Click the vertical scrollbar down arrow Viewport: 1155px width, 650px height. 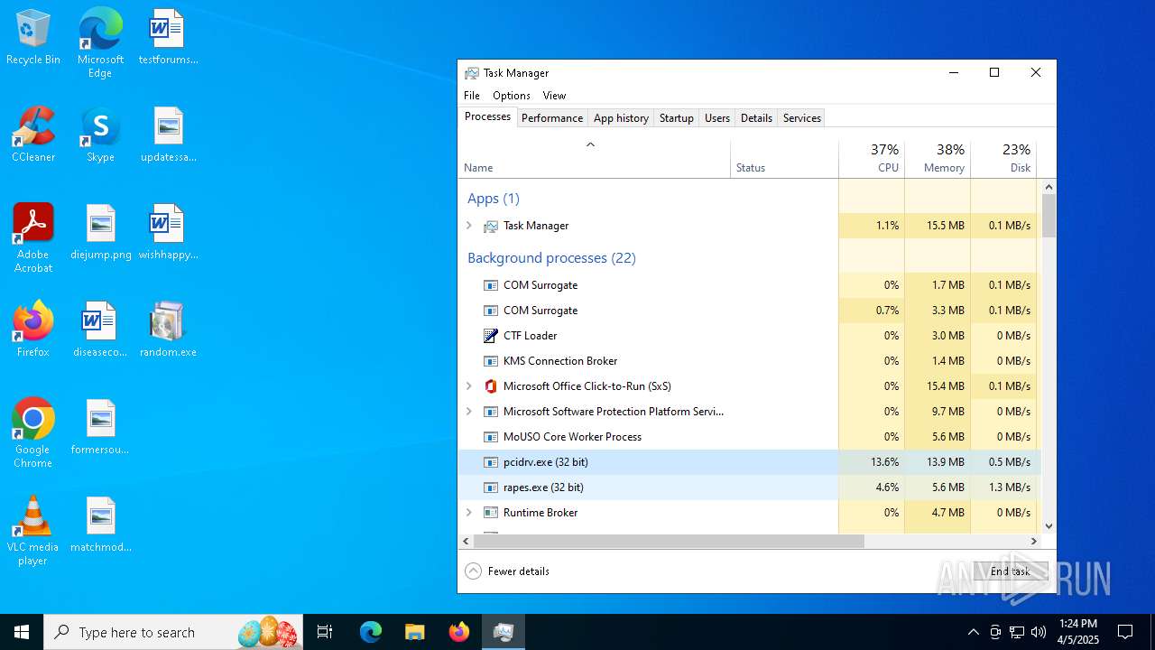pyautogui.click(x=1049, y=526)
